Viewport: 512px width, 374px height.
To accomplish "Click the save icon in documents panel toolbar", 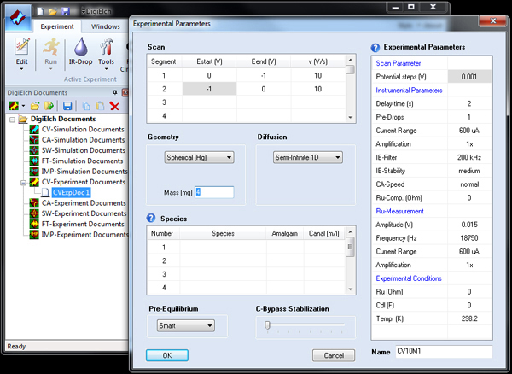I will pos(67,105).
